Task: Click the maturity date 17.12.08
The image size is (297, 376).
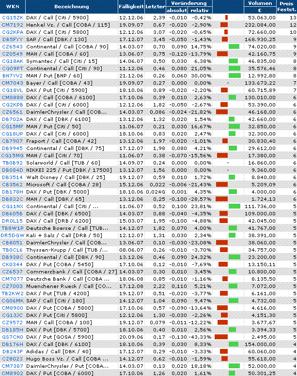Action: click(131, 286)
